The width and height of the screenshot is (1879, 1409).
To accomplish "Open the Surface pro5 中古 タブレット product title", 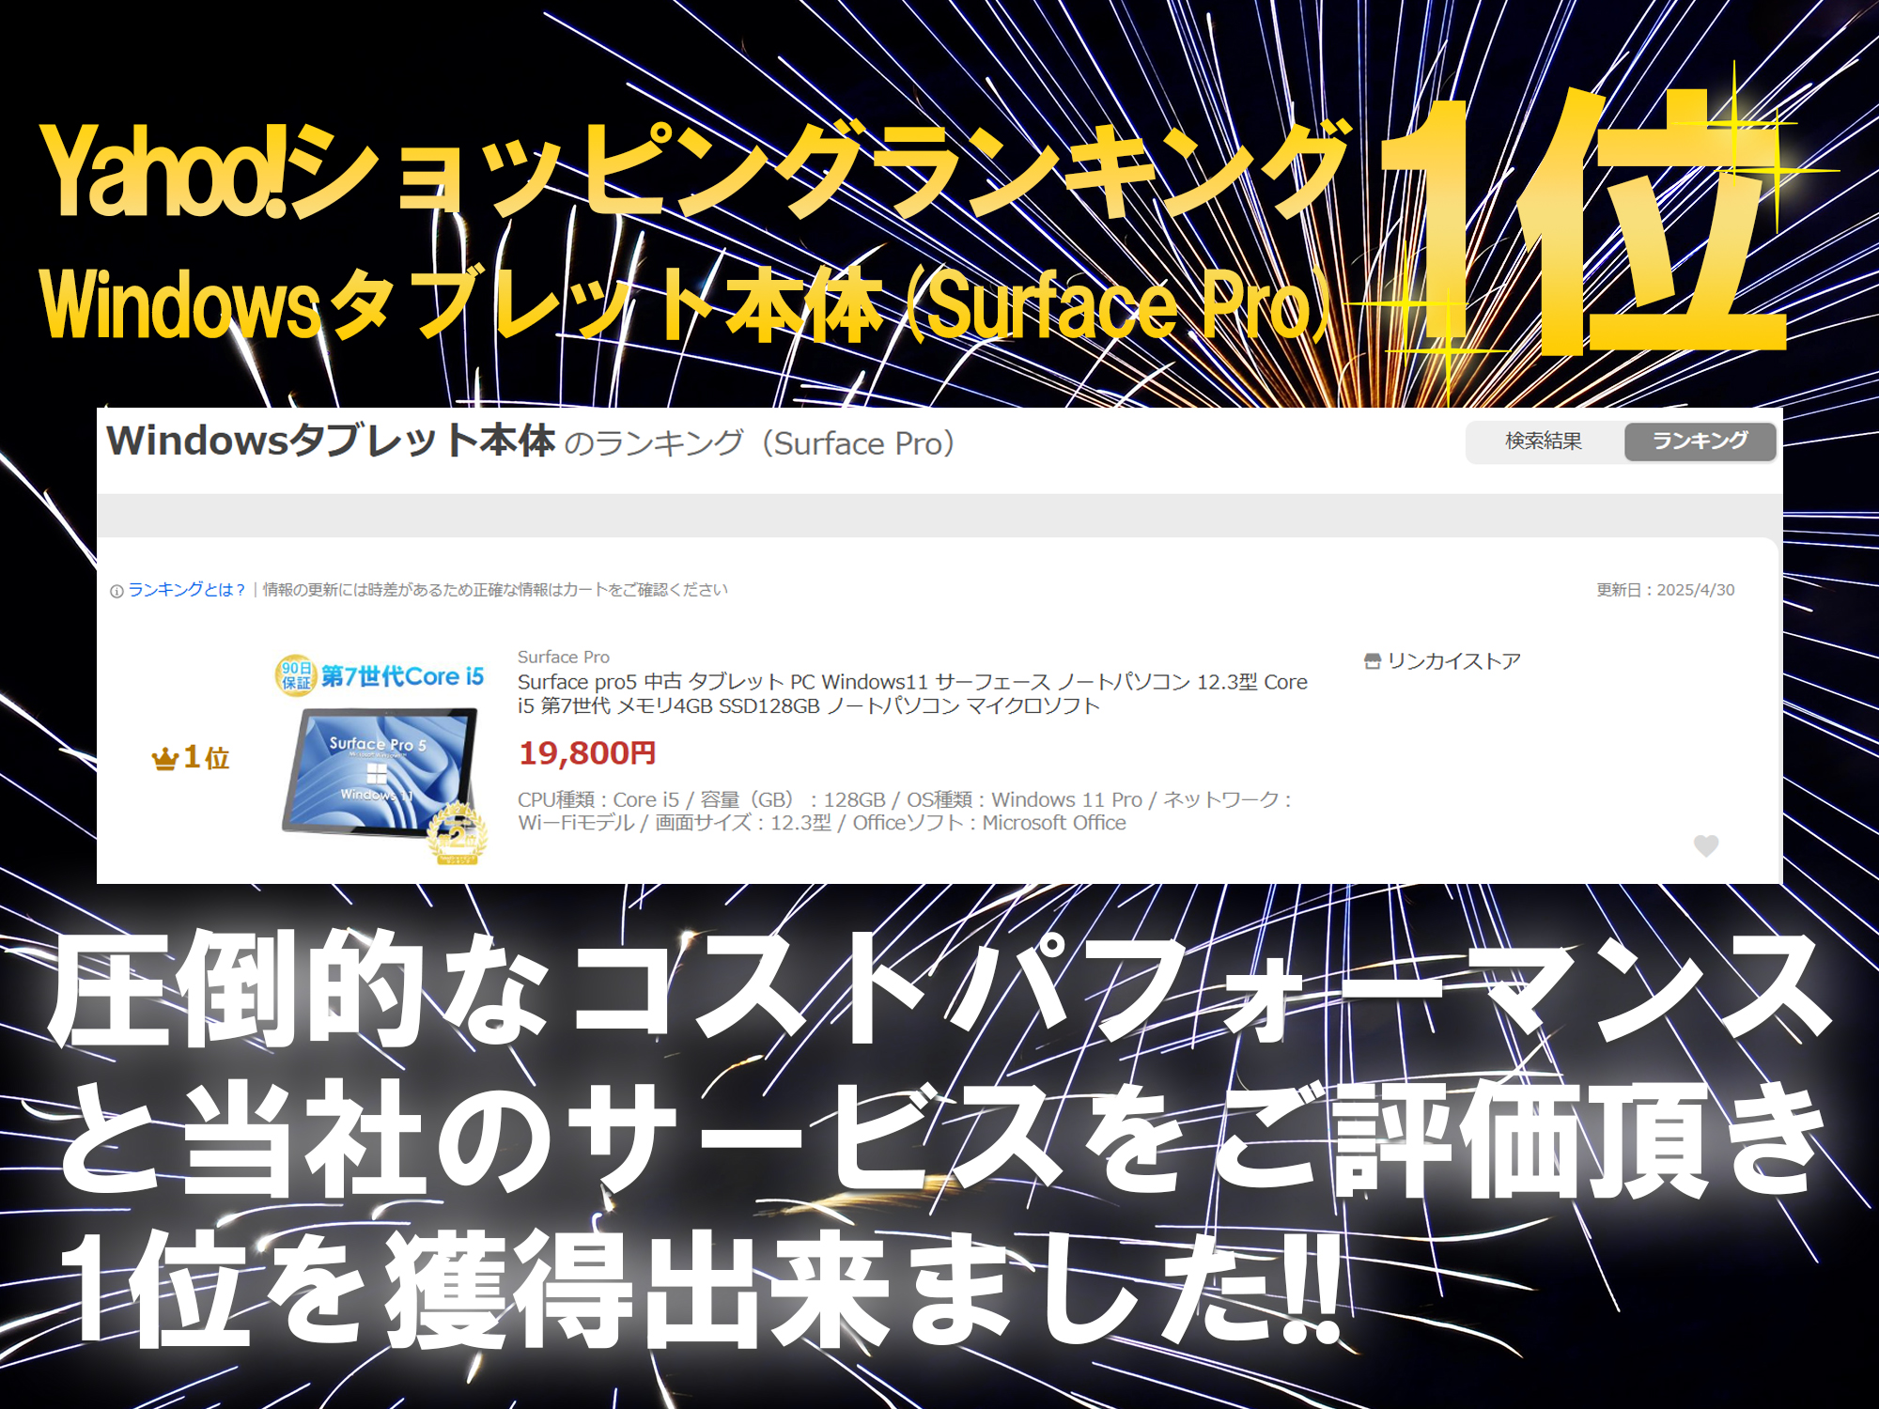I will pos(912,693).
